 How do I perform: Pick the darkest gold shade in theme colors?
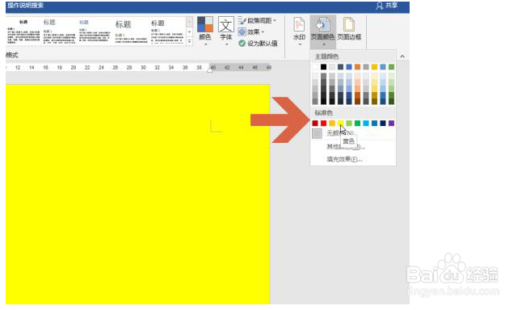coord(374,101)
